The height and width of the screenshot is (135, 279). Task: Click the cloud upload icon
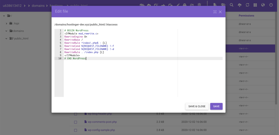pos(239,5)
